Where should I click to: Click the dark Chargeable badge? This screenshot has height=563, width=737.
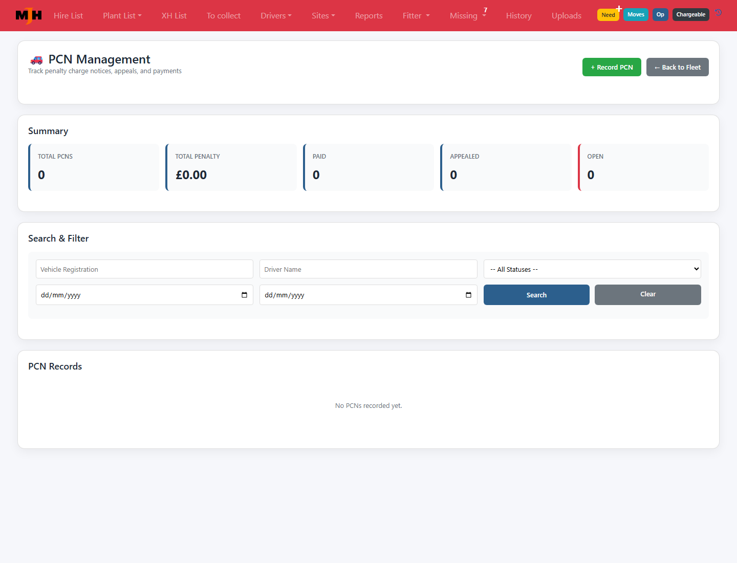pyautogui.click(x=691, y=14)
